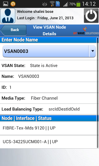Tap the gallery picture notification icon
Screen dimensions: 99x166
tap(5, 4)
